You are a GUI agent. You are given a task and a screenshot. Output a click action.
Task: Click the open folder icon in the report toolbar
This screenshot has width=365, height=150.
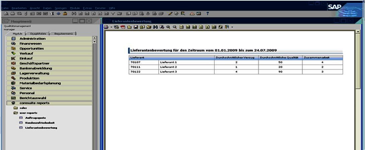tap(129, 27)
